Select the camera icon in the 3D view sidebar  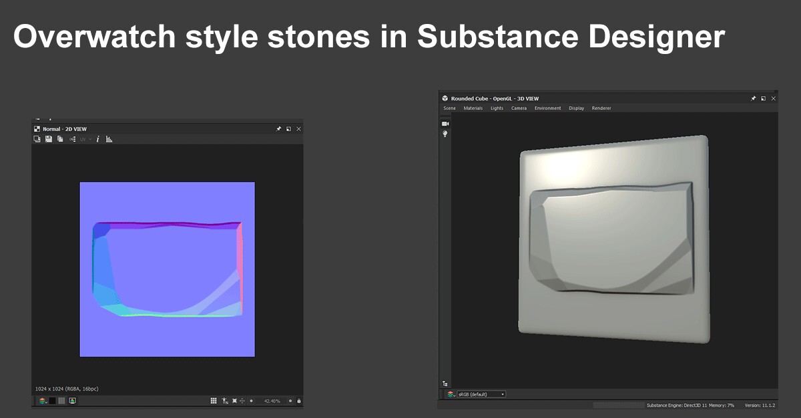(x=445, y=123)
